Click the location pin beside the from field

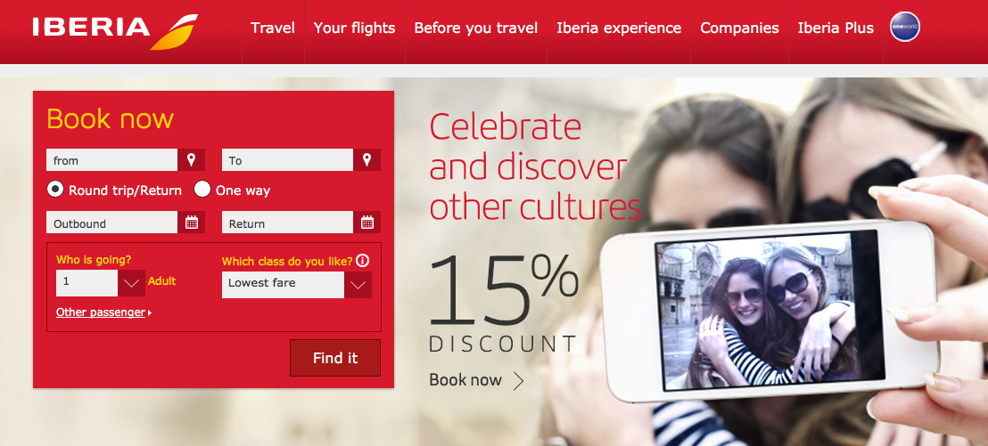(x=192, y=159)
